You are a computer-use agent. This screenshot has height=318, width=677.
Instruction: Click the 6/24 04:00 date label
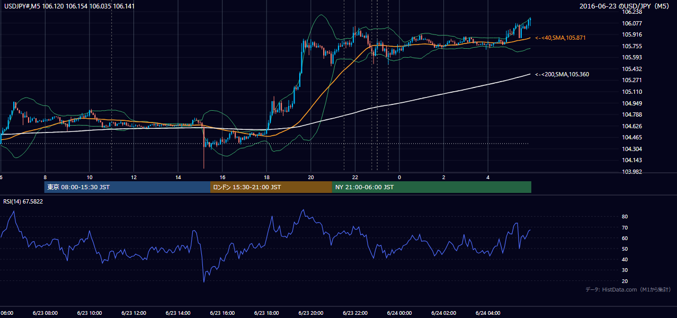(488, 313)
